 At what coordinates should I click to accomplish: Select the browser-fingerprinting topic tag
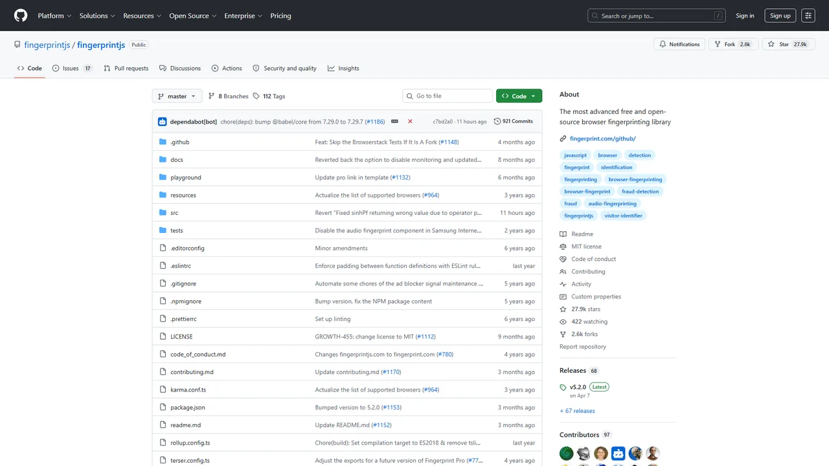pyautogui.click(x=635, y=179)
